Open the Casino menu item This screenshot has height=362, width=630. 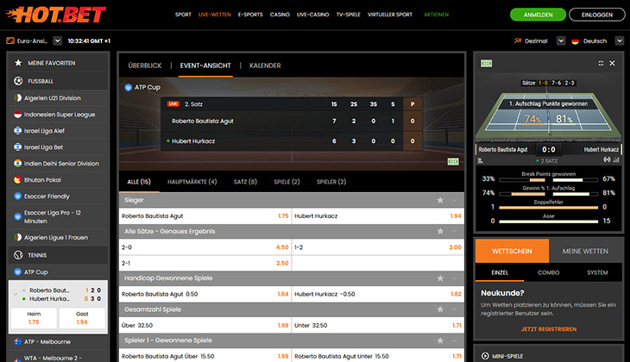coord(280,15)
